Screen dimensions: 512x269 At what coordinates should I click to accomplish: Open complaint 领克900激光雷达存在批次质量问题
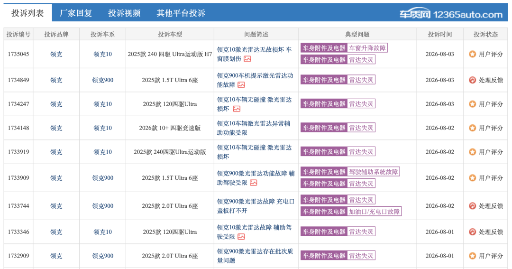pyautogui.click(x=255, y=256)
